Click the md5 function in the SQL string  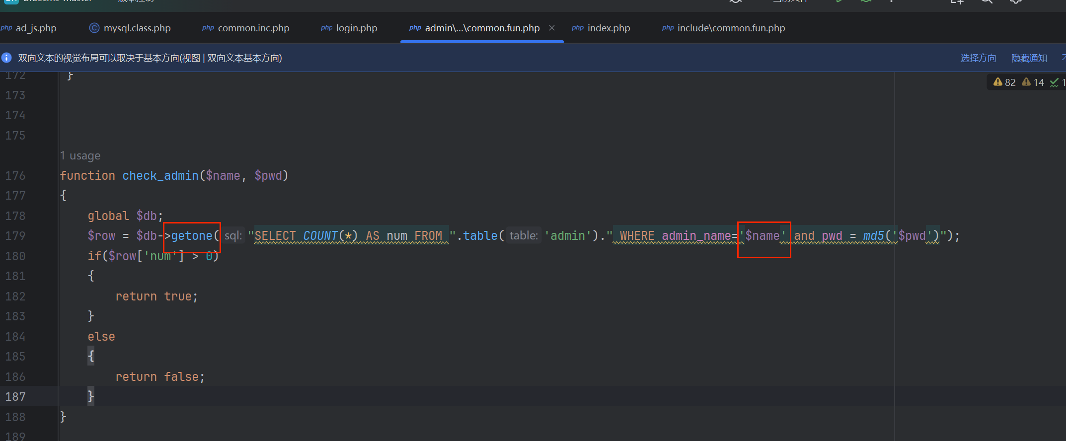(873, 236)
